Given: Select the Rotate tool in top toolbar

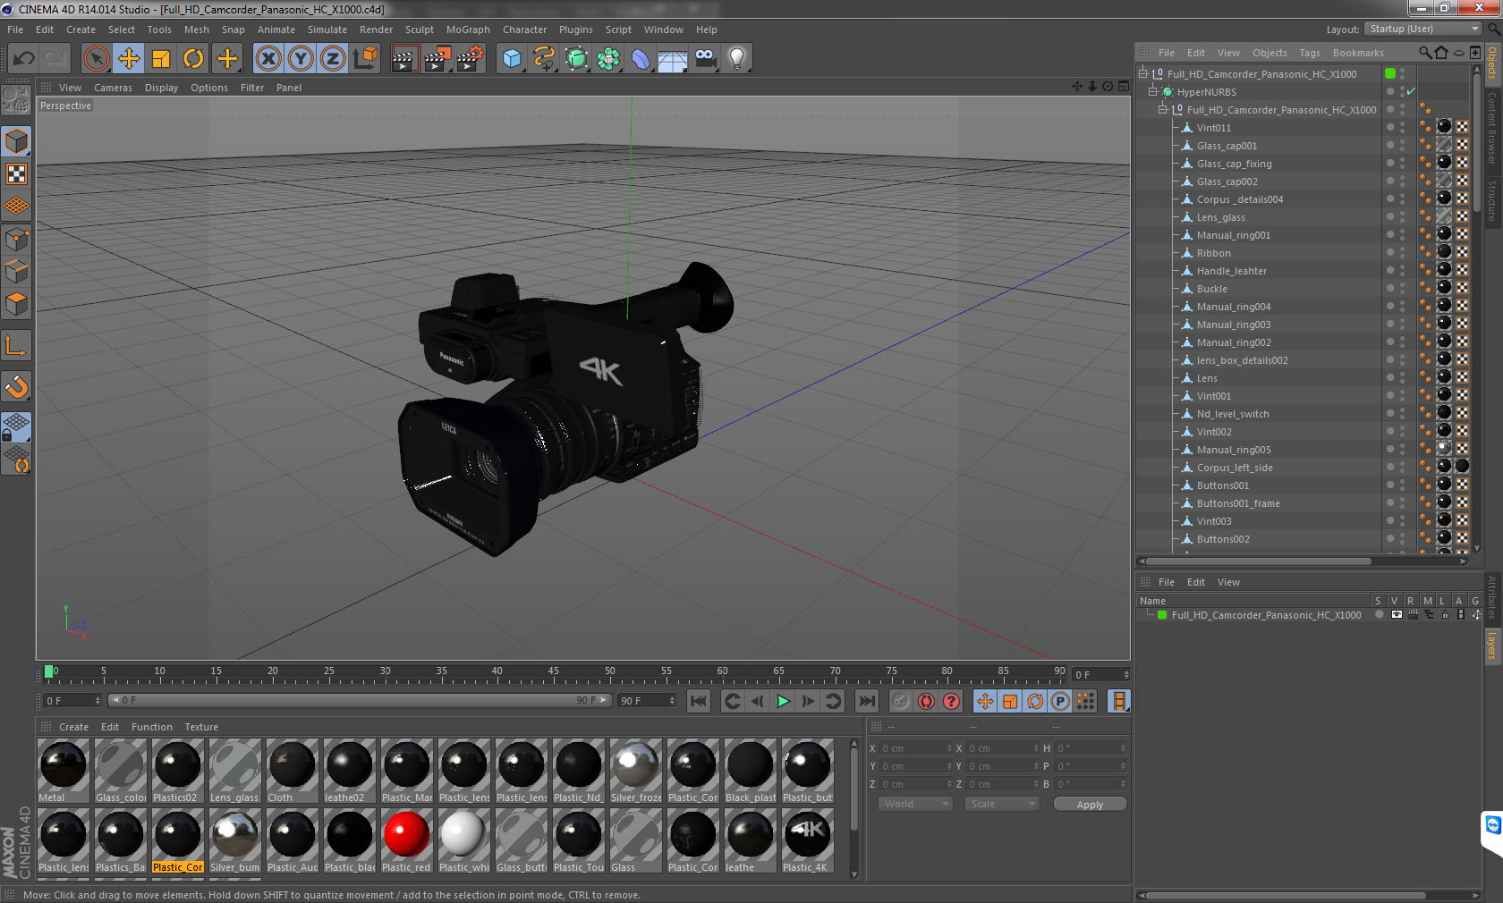Looking at the screenshot, I should [193, 59].
